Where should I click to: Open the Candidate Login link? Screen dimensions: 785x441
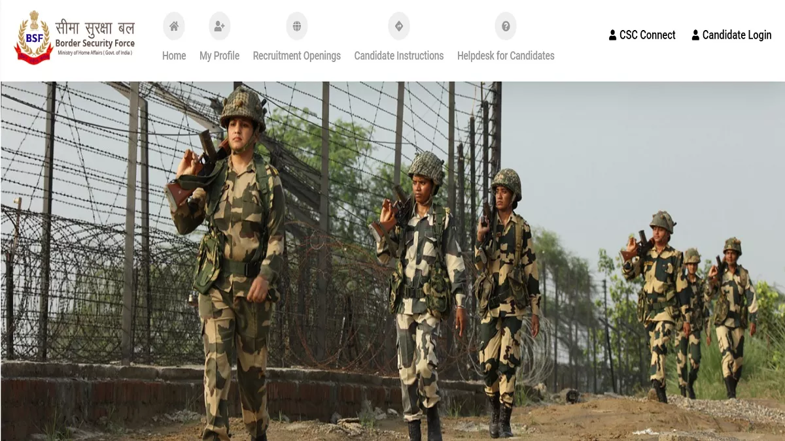(x=737, y=35)
